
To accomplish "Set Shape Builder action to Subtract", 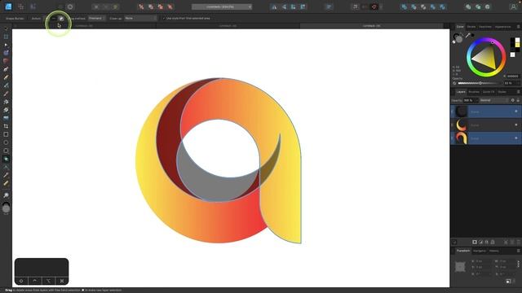I will (54, 19).
